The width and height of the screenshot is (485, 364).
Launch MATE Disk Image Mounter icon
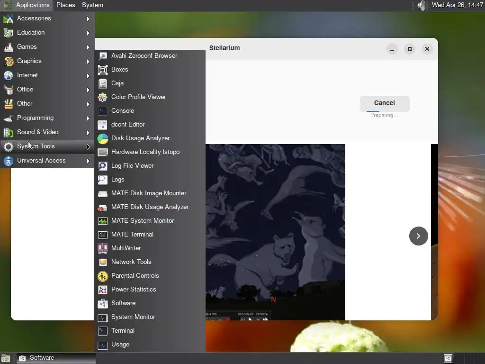[x=102, y=193]
